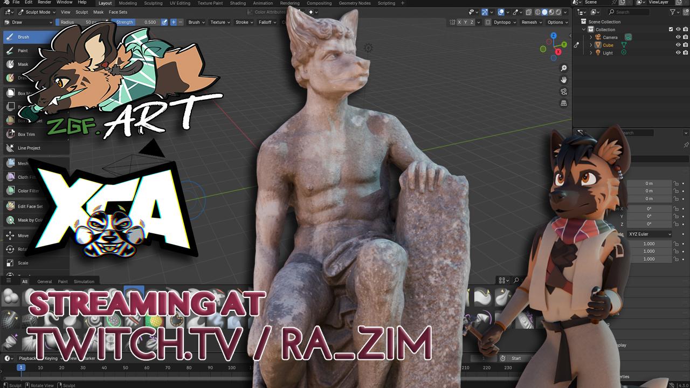Screen dimensions: 690x388
Task: Expand the Camera item in outliner
Action: (x=591, y=37)
